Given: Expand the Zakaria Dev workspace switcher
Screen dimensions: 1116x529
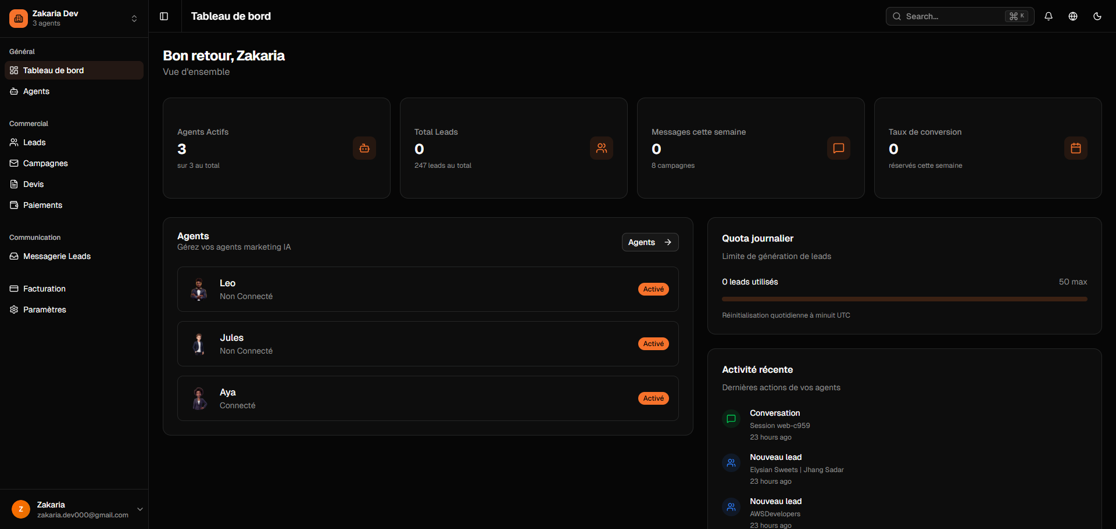Looking at the screenshot, I should pyautogui.click(x=134, y=19).
